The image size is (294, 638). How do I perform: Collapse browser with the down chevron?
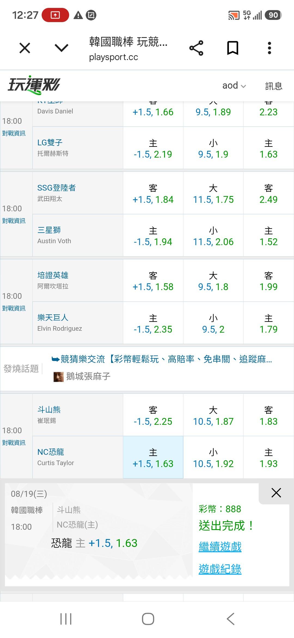coord(62,48)
